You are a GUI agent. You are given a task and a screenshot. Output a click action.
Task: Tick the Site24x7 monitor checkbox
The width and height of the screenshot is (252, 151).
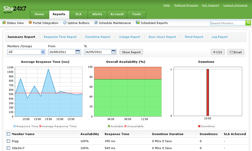tap(9, 148)
